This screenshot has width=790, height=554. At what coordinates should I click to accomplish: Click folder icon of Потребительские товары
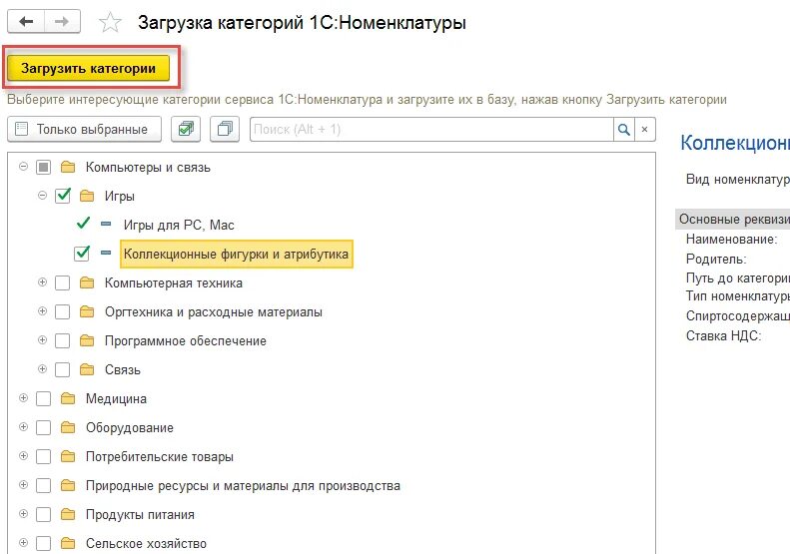click(x=68, y=456)
